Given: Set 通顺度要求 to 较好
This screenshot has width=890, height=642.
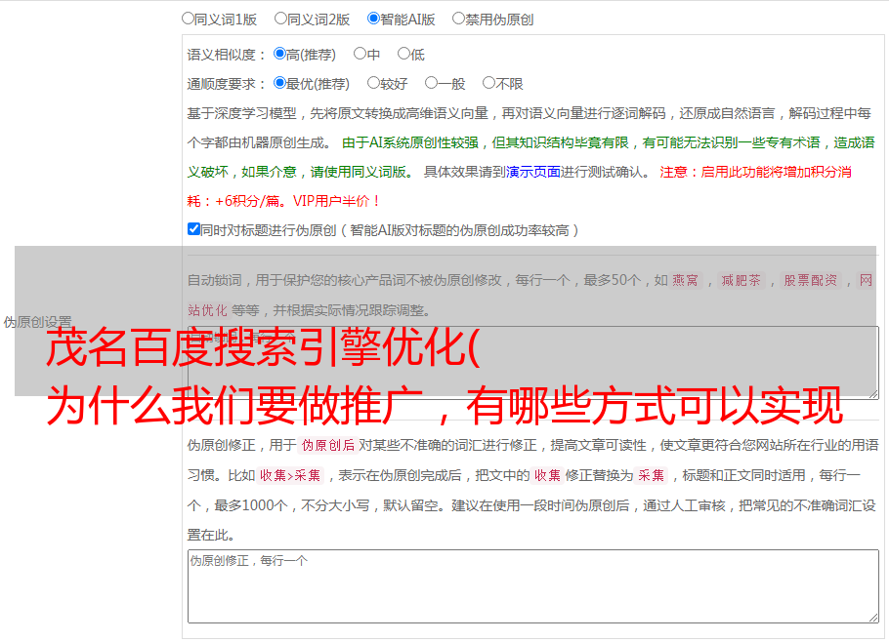Looking at the screenshot, I should coord(373,83).
